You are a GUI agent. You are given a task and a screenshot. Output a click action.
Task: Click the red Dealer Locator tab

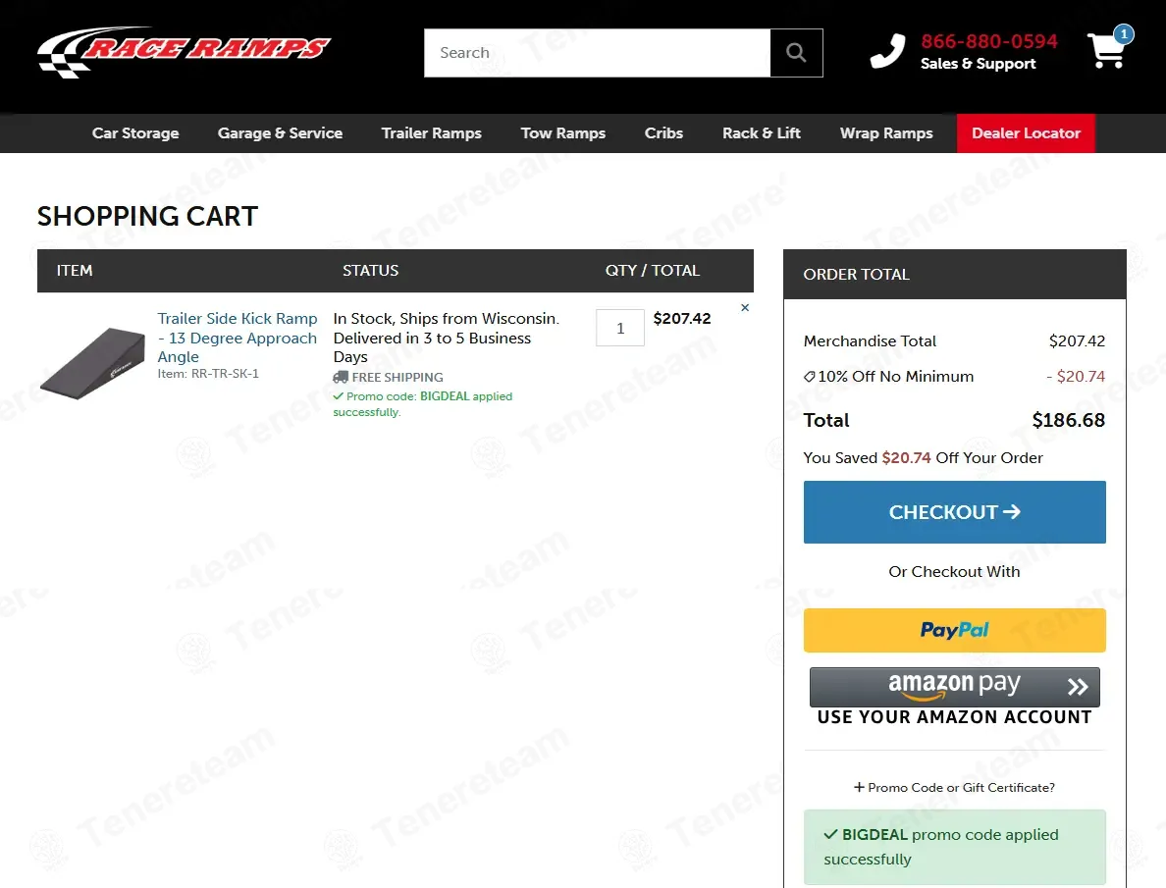pos(1026,133)
